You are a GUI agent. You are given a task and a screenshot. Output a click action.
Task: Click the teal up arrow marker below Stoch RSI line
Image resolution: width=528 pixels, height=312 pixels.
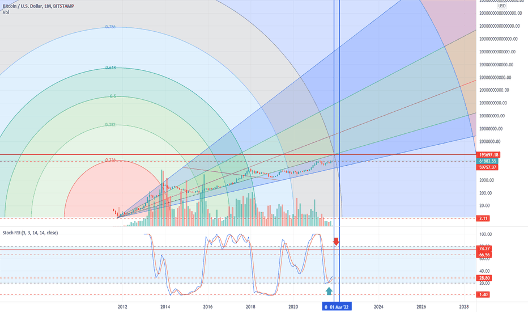coord(329,291)
